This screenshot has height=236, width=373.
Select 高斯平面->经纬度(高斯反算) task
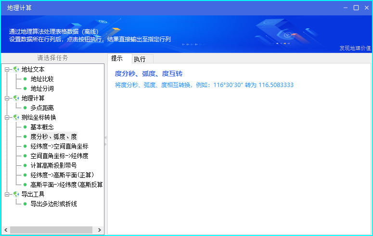coord(66,185)
